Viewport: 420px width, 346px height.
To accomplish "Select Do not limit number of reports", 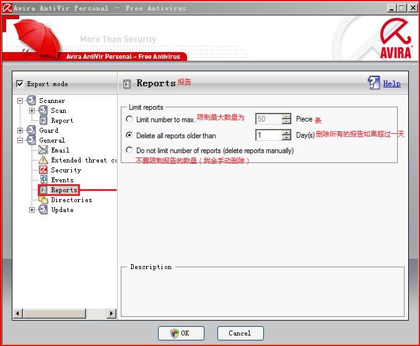I will 129,150.
